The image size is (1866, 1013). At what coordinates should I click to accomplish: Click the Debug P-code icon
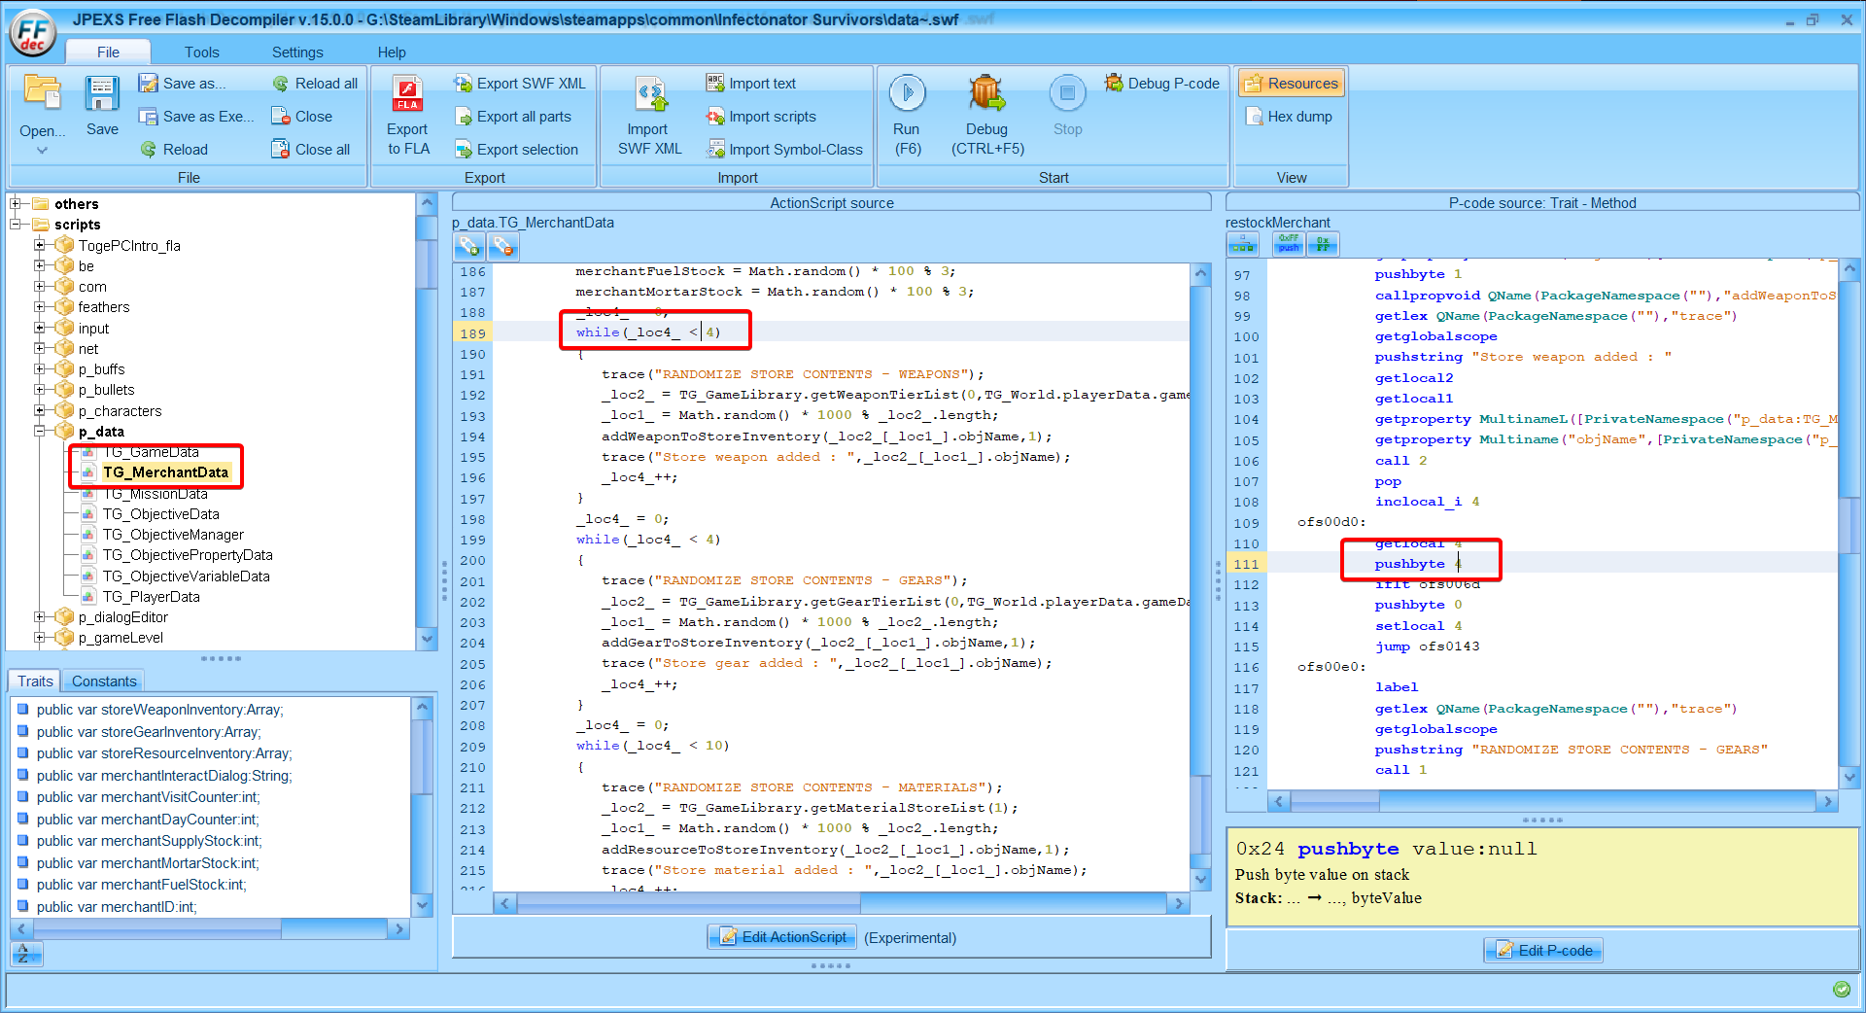pos(1114,84)
